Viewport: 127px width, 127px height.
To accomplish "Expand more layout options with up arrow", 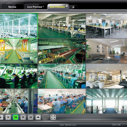I will [x=38, y=117].
